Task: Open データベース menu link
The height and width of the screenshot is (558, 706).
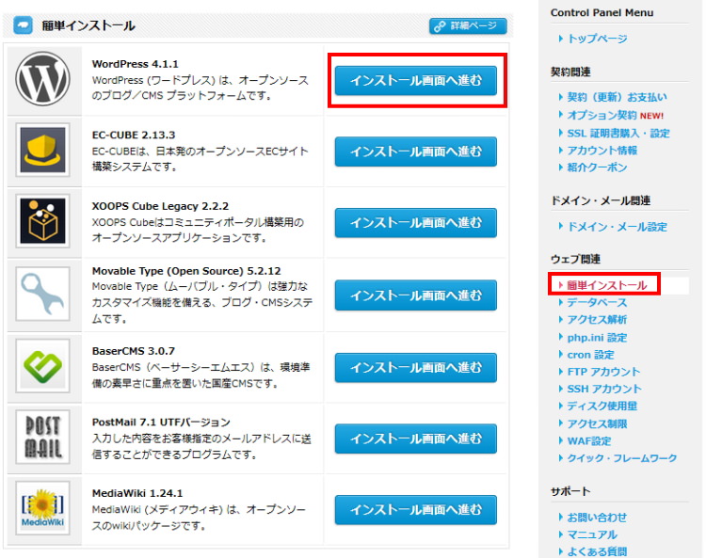Action: click(597, 302)
